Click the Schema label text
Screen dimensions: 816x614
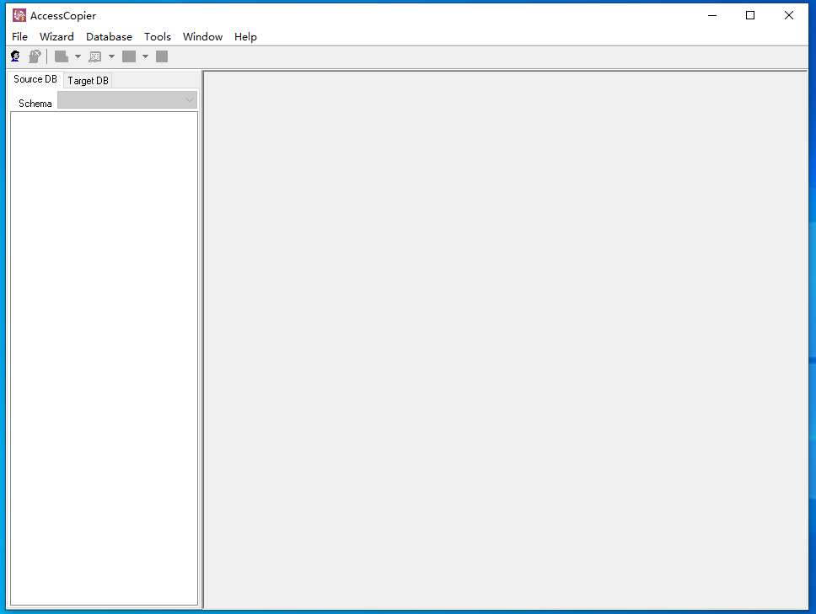click(x=35, y=104)
